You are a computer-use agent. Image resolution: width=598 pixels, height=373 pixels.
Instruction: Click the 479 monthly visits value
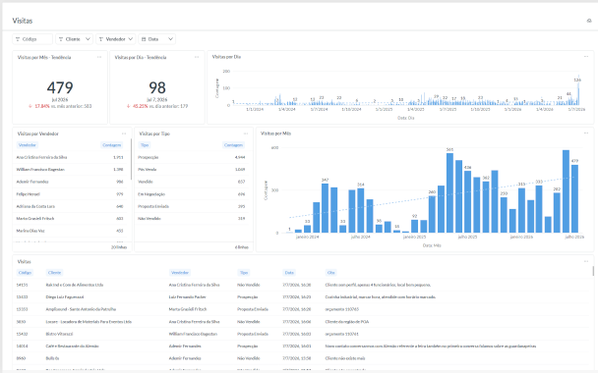(x=60, y=88)
